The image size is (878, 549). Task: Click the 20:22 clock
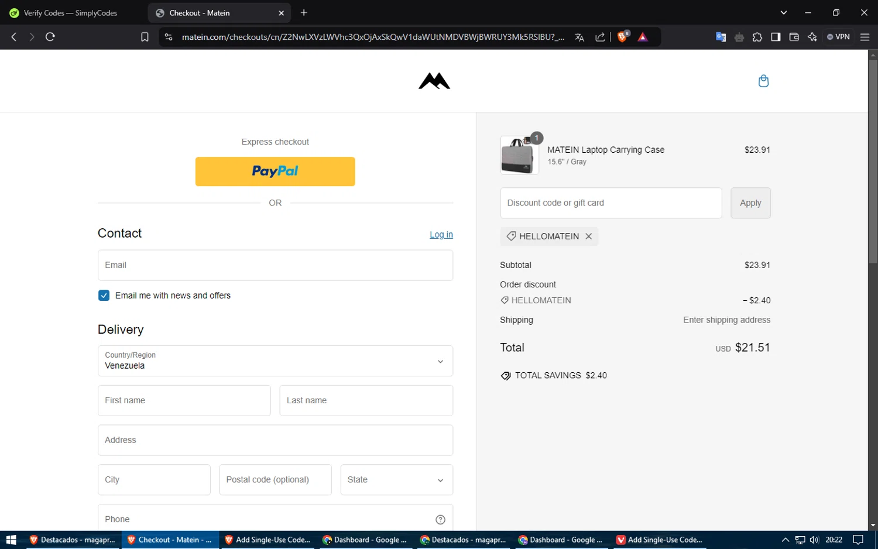[834, 540]
